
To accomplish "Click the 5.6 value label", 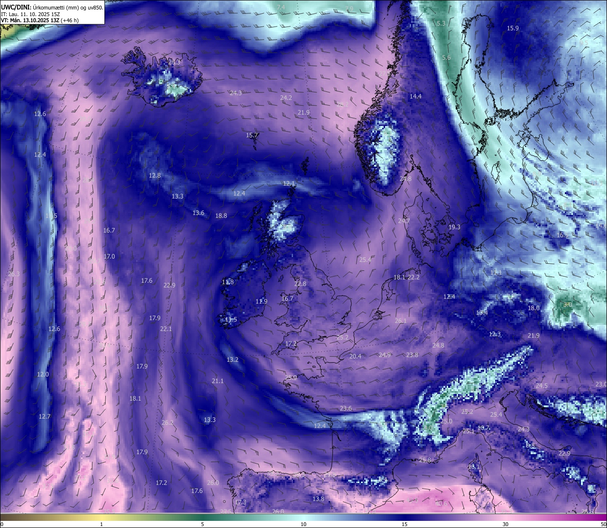I will pos(446,57).
